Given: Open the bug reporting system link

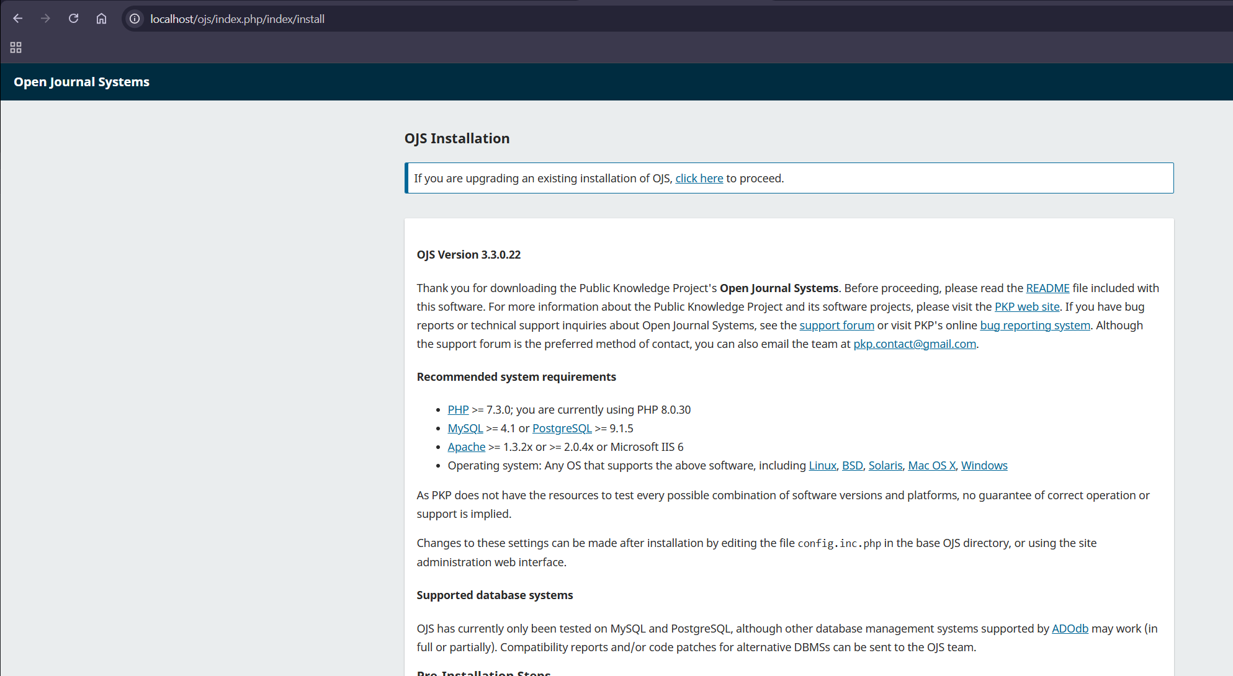Looking at the screenshot, I should click(1034, 326).
